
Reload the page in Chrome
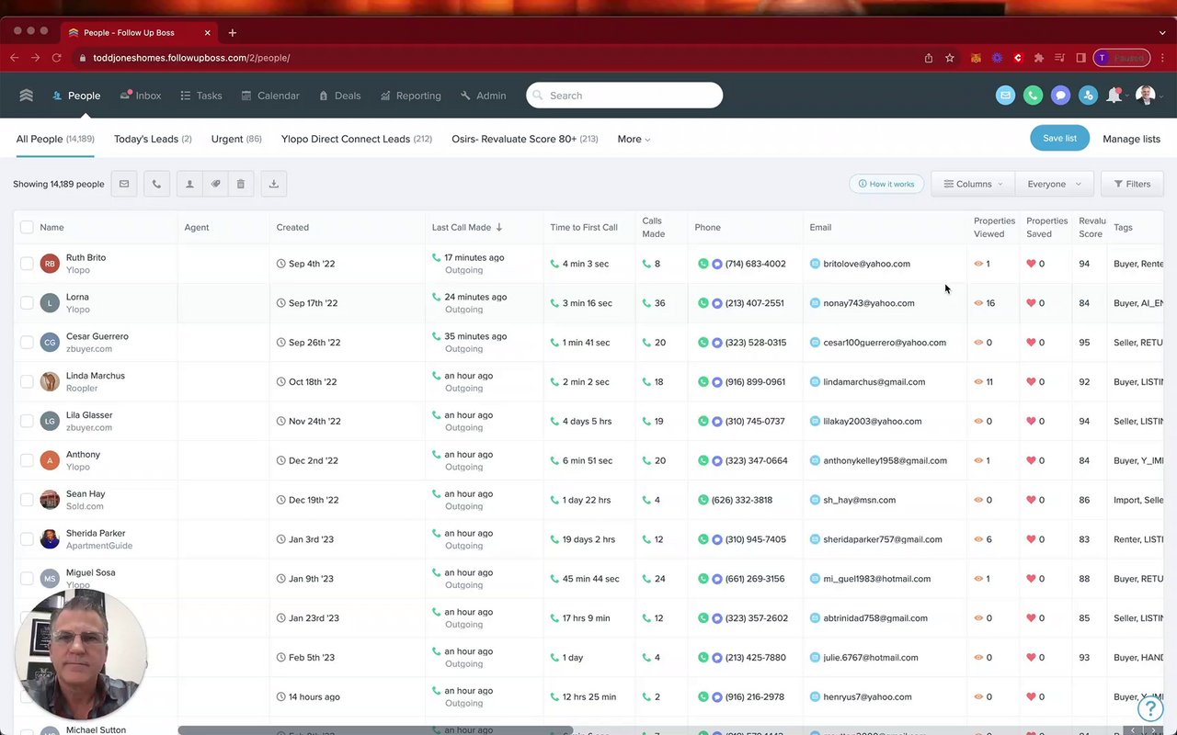[x=56, y=58]
